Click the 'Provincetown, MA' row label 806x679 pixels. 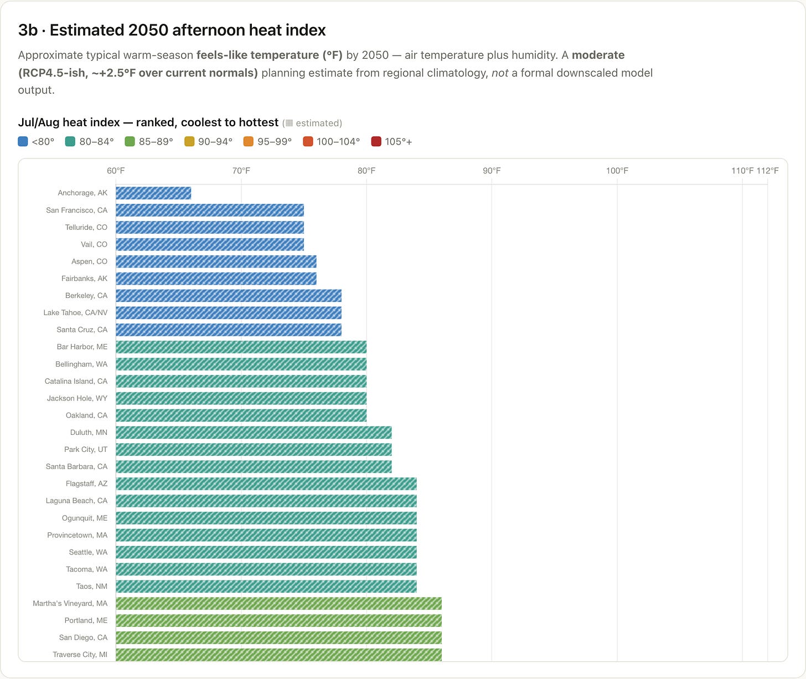click(77, 536)
